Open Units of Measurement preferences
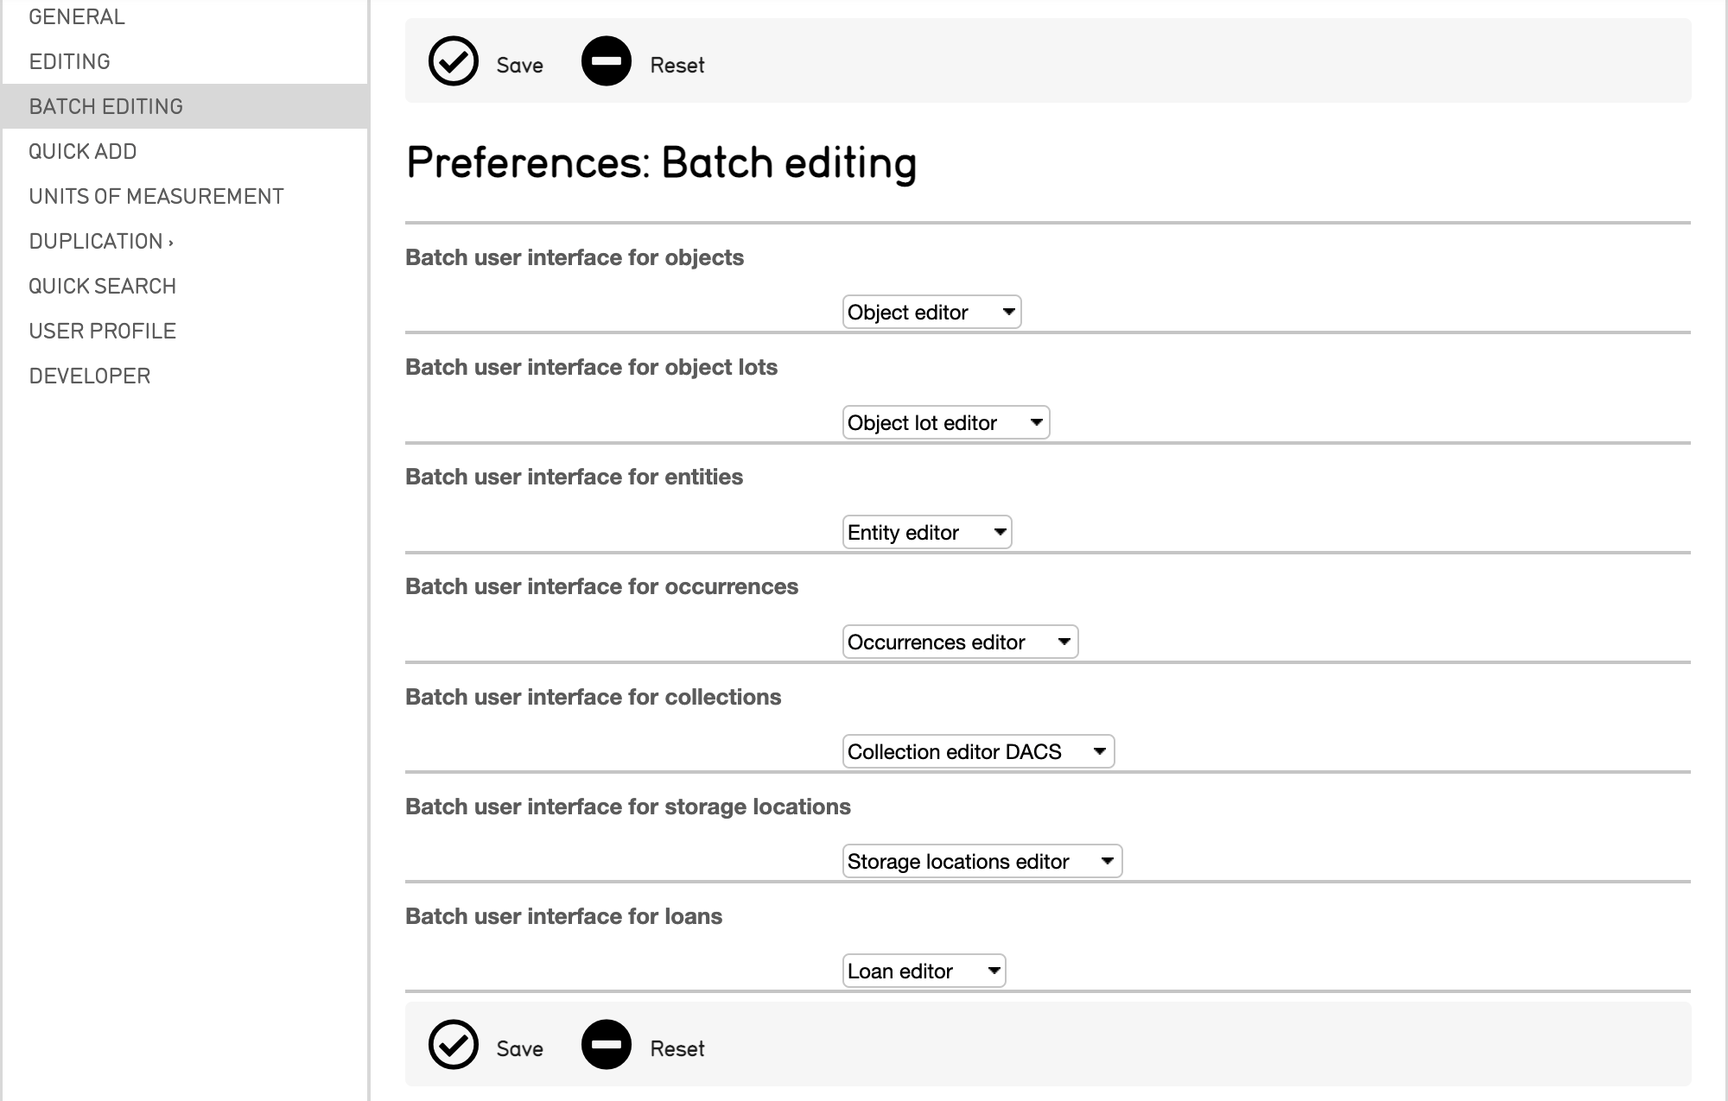 point(156,197)
